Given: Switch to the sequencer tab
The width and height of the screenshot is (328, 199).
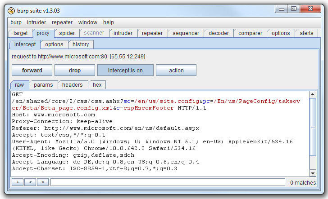Looking at the screenshot, I should [x=186, y=33].
